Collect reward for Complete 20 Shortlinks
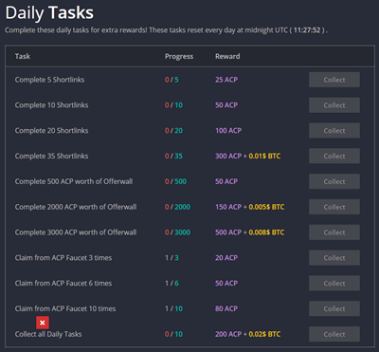 [x=334, y=131]
